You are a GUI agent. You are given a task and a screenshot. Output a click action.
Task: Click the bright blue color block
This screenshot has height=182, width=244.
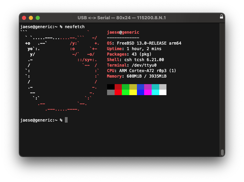(x=140, y=92)
